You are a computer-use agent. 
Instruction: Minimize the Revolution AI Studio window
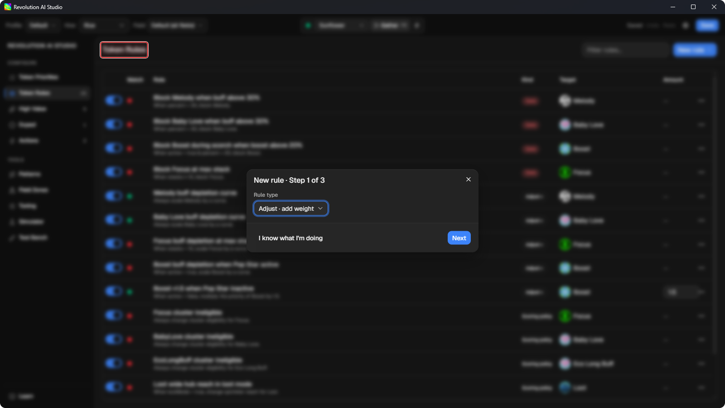[x=673, y=7]
